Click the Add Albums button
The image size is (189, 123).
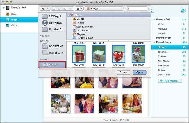[x=170, y=81]
